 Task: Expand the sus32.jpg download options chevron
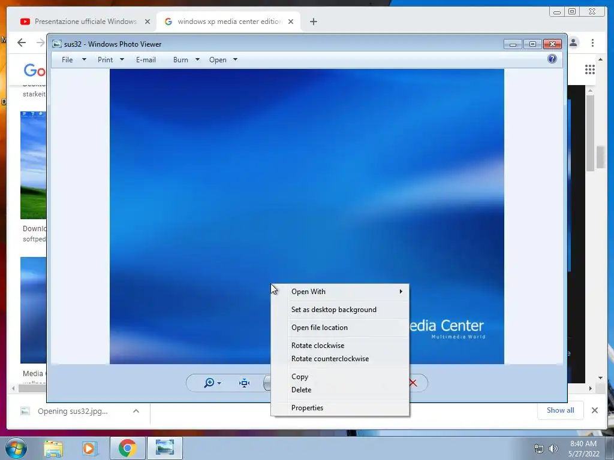136,411
